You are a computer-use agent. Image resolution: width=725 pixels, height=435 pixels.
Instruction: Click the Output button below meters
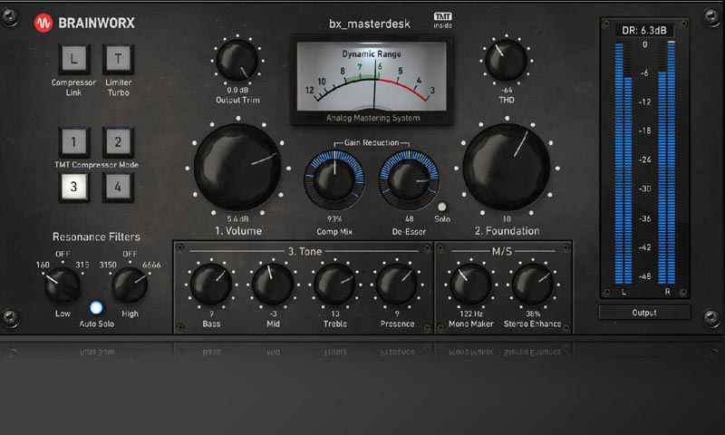(644, 313)
